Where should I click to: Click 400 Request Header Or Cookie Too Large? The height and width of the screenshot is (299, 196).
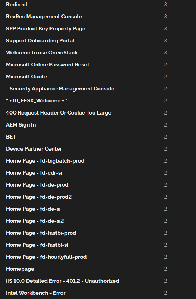pos(59,113)
